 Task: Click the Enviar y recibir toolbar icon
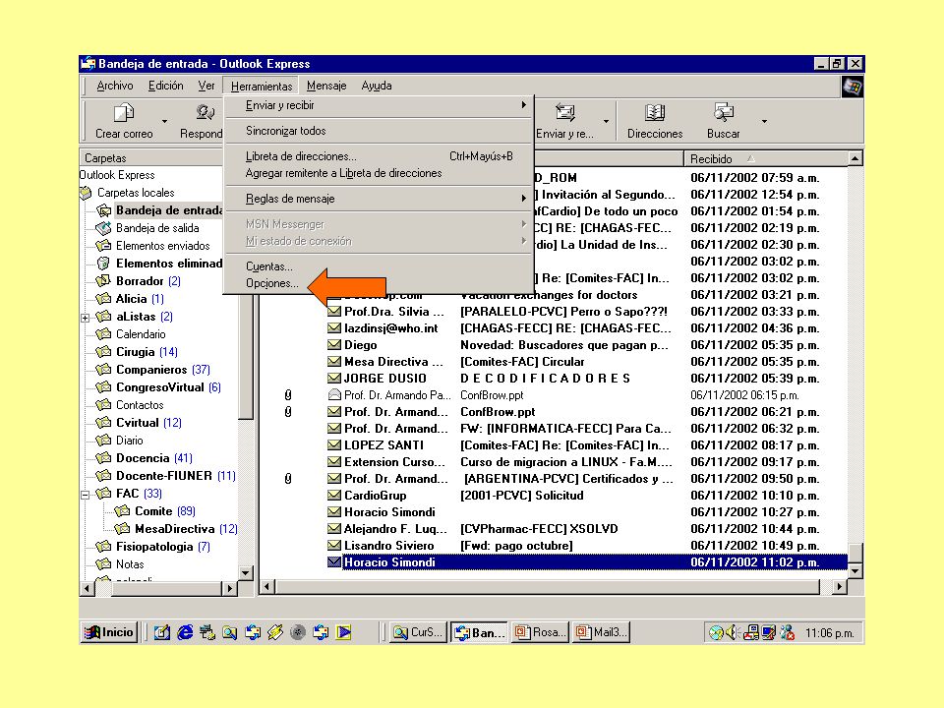(x=564, y=112)
